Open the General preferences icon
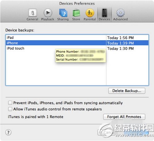 coord(32,13)
